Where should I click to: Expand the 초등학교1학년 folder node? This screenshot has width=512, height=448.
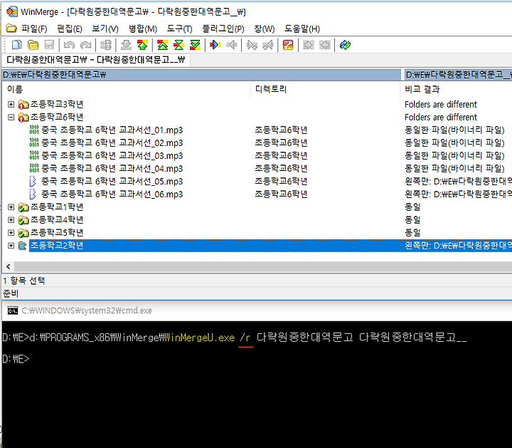coord(11,207)
